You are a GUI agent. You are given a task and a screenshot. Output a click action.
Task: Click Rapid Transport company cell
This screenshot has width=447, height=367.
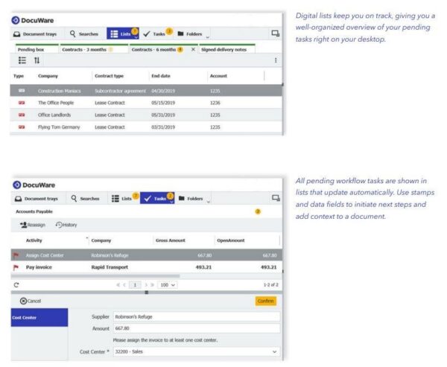110,267
